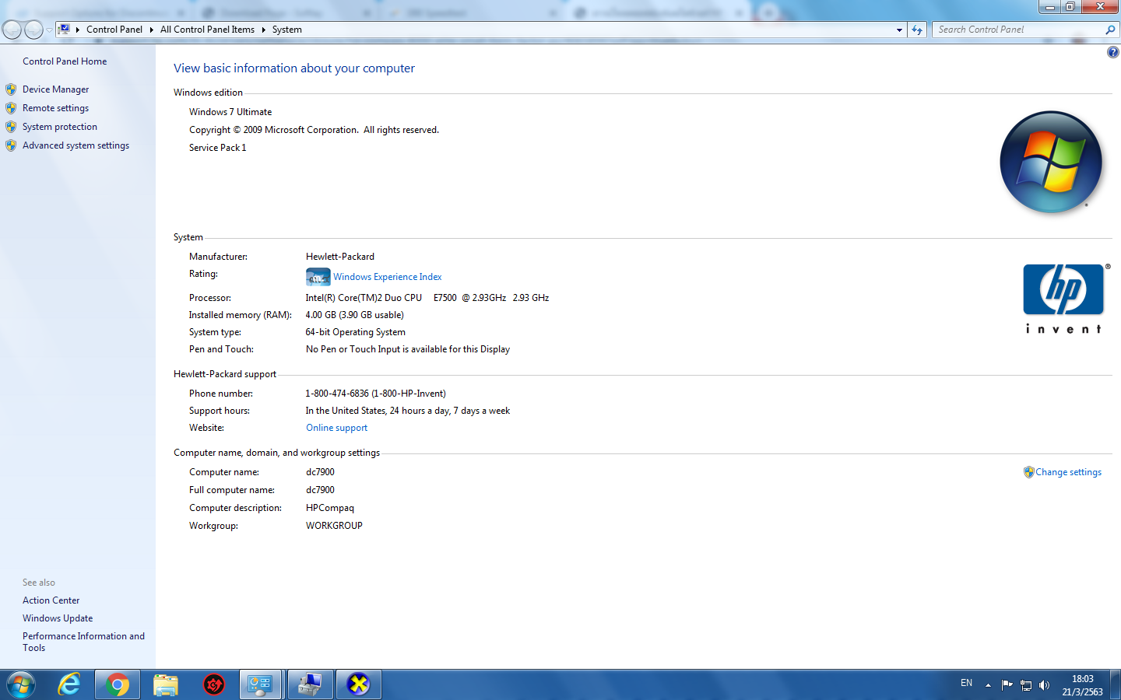Click shield icon beside Remote settings
Screen dimensions: 1121x700
click(x=11, y=108)
